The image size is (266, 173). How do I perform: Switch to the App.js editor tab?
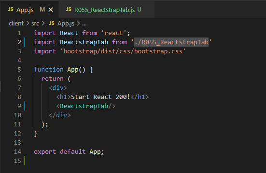tap(29, 10)
